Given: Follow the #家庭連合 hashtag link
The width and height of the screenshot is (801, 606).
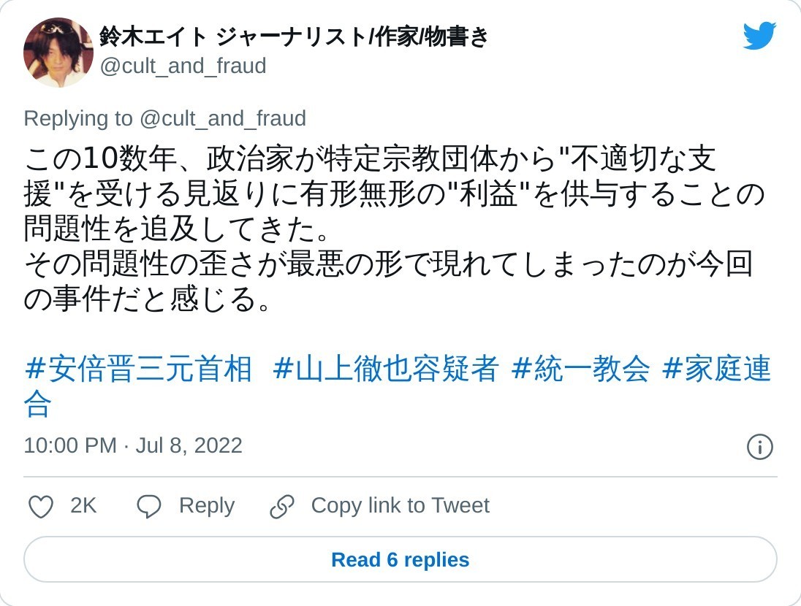Looking at the screenshot, I should 716,369.
